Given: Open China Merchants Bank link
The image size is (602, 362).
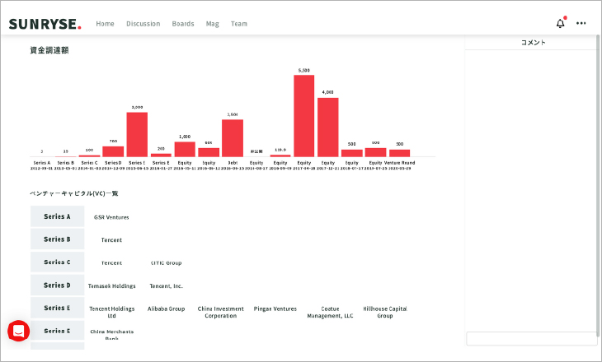Looking at the screenshot, I should coord(111,334).
